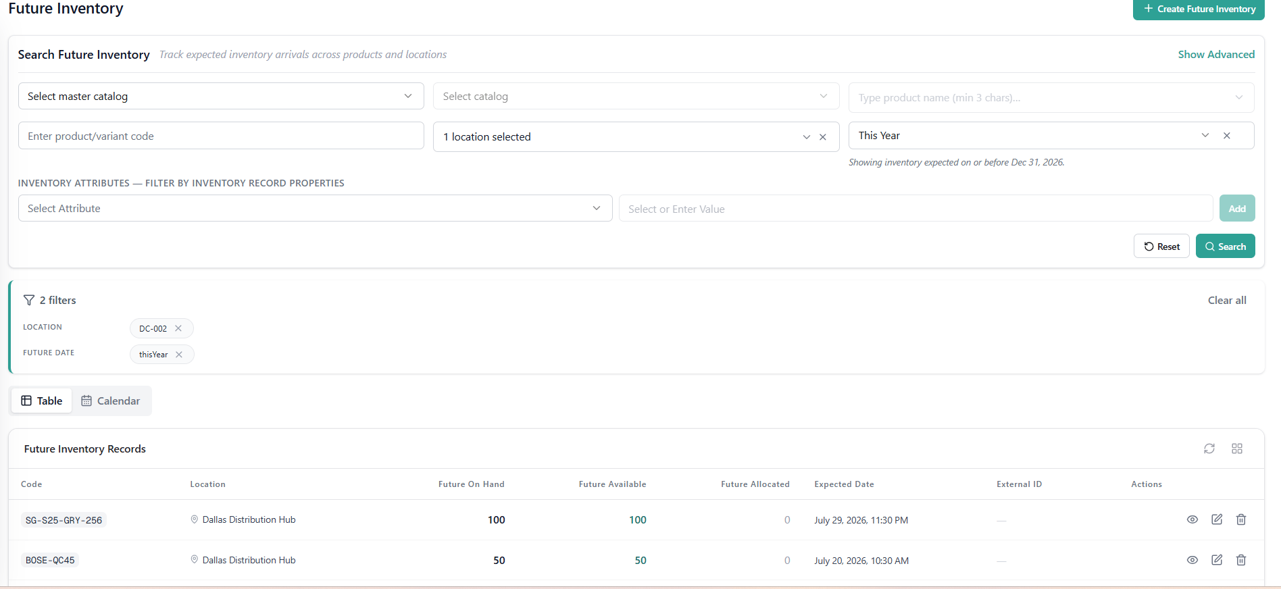Switch to the Calendar view tab
The width and height of the screenshot is (1281, 589).
coord(111,401)
